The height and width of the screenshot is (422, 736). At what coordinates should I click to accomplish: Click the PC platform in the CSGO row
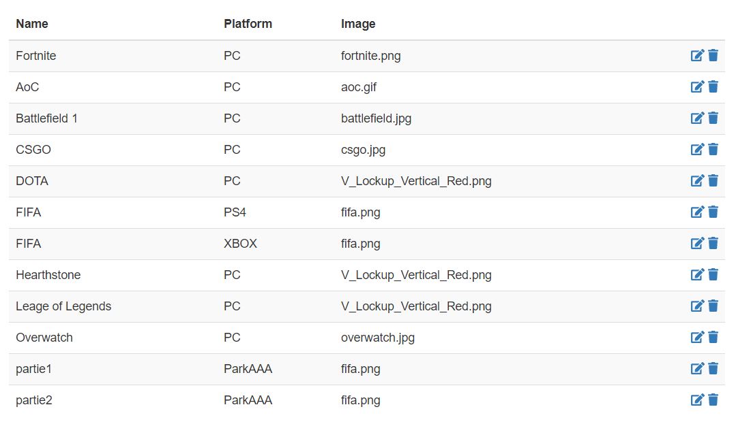coord(232,150)
